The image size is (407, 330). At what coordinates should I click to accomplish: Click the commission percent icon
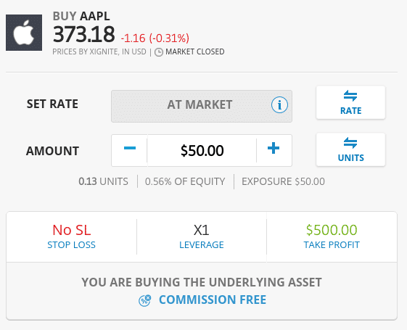click(x=144, y=300)
